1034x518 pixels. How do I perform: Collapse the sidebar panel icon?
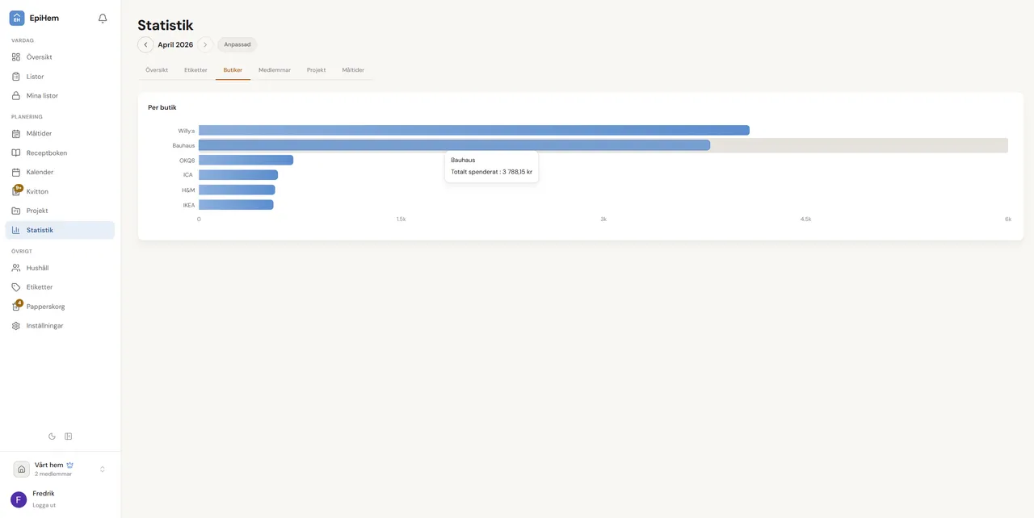69,437
